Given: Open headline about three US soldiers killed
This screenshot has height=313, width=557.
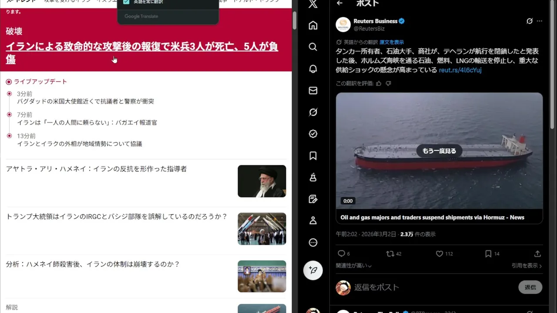Looking at the screenshot, I should tap(142, 53).
